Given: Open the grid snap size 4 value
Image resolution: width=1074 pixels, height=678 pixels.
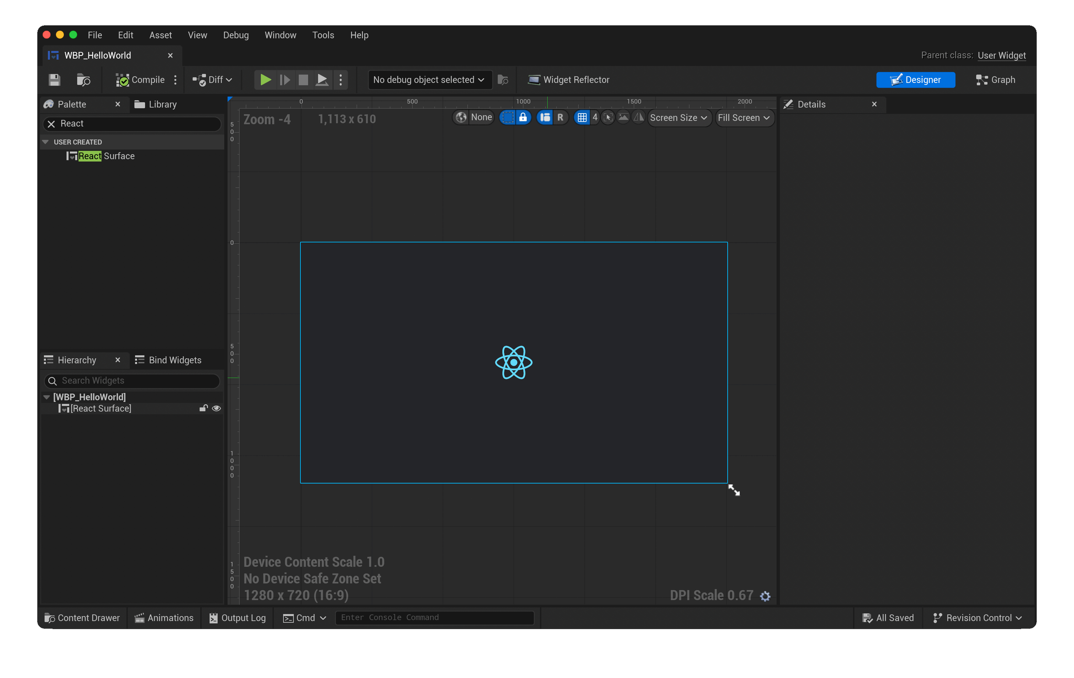Looking at the screenshot, I should click(595, 118).
